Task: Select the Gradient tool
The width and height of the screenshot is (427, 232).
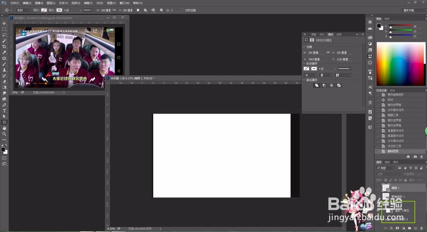Action: click(x=4, y=88)
